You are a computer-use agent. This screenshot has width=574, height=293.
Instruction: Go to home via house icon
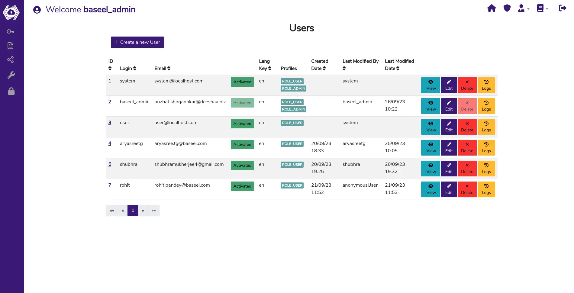point(492,8)
